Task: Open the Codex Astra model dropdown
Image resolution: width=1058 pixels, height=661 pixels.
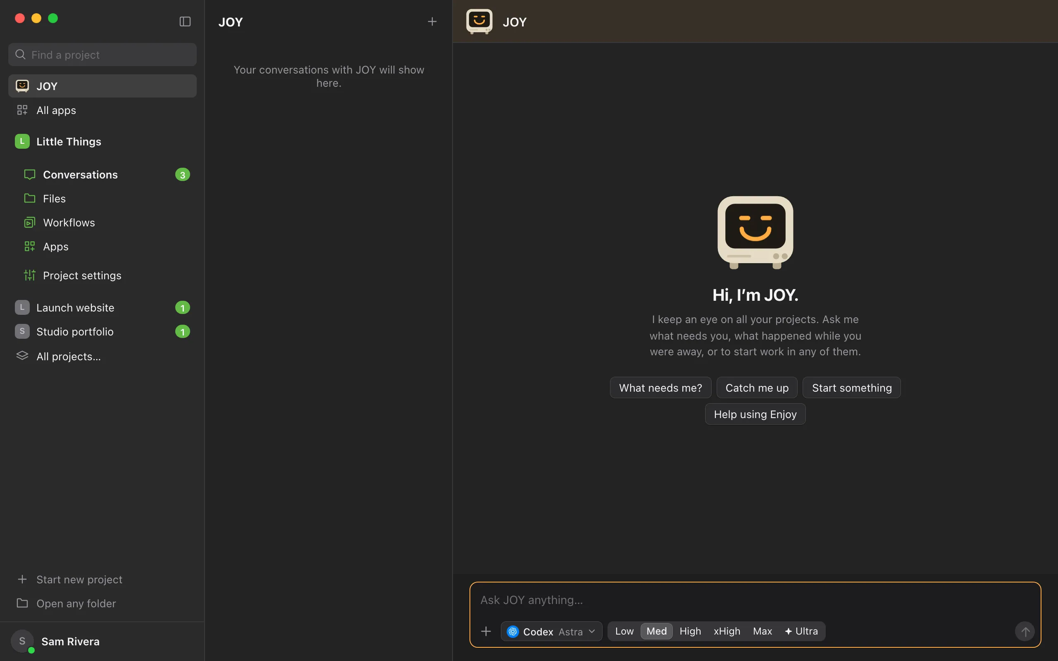Action: [551, 631]
